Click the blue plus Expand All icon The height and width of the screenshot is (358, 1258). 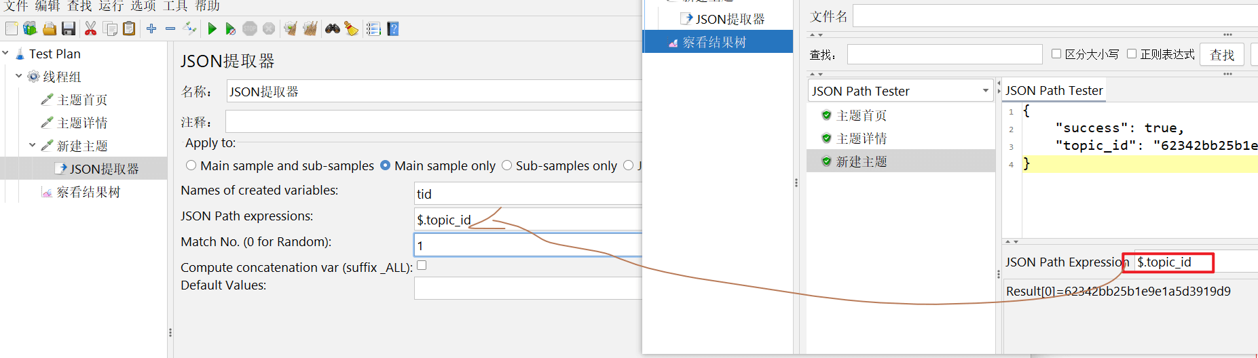coord(151,28)
